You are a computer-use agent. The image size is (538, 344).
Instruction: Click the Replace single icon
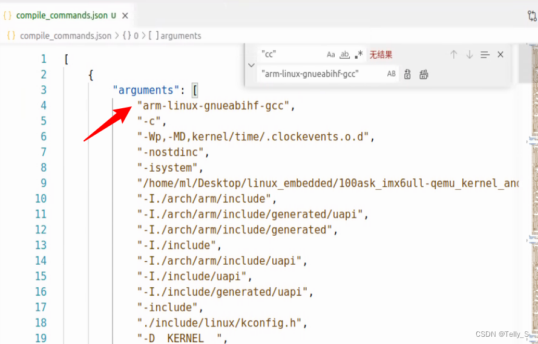(407, 74)
